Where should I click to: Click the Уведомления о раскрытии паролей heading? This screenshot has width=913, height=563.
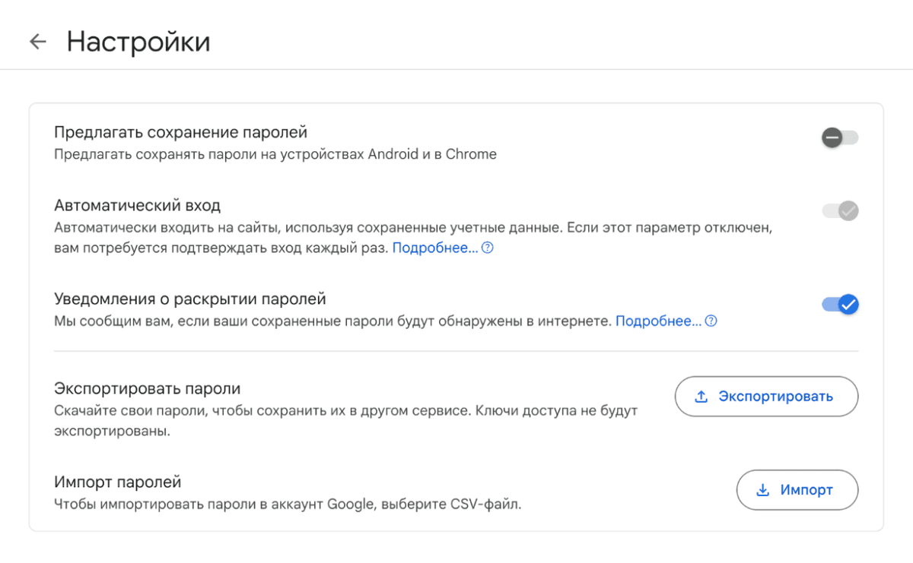pos(189,299)
